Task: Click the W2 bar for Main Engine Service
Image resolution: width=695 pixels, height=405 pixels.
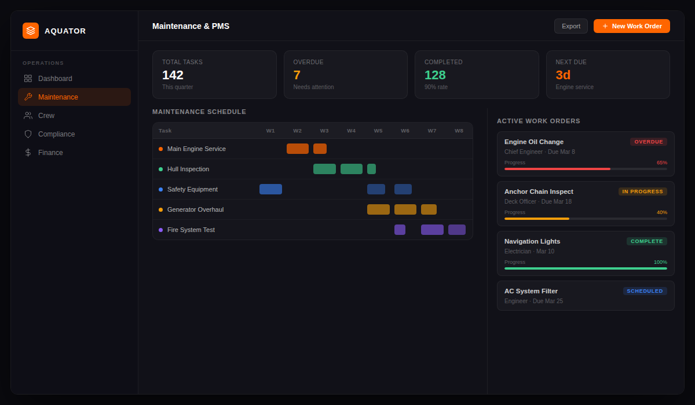Action: coord(298,149)
